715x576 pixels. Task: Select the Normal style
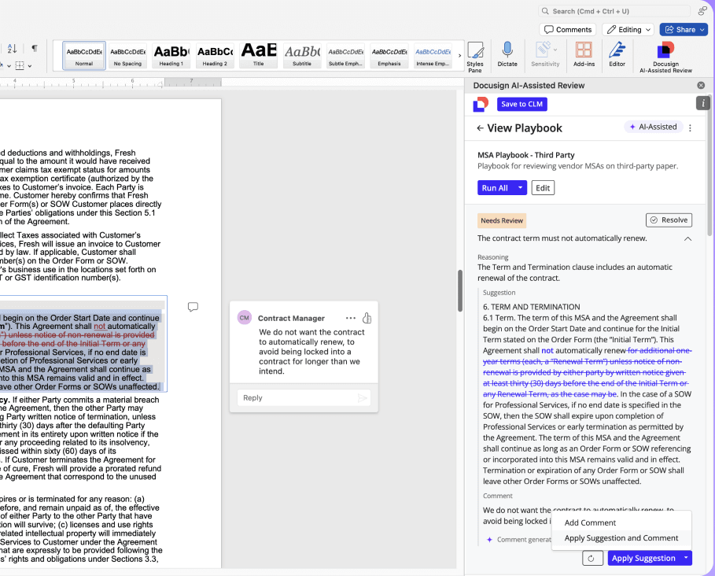point(84,55)
